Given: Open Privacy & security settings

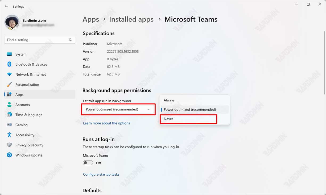Looking at the screenshot, I should pyautogui.click(x=29, y=145).
